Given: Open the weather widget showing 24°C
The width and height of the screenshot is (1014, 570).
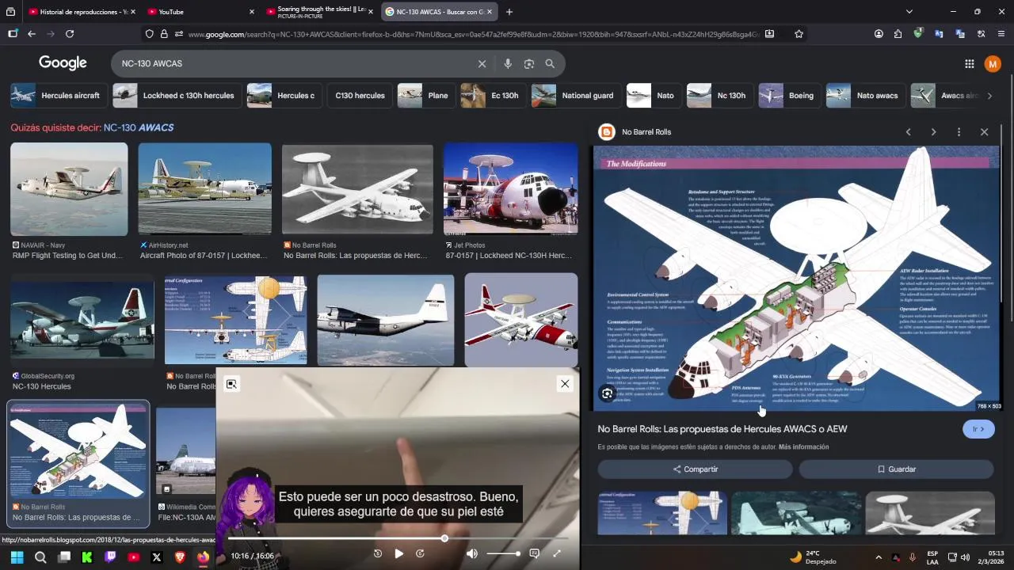Looking at the screenshot, I should (813, 557).
